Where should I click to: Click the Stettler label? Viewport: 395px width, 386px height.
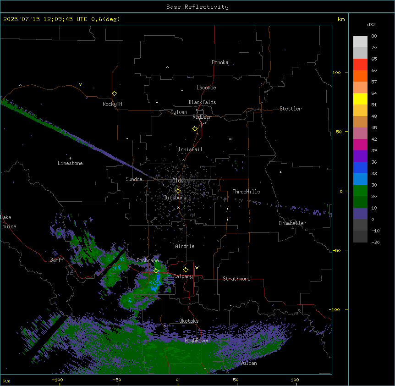[291, 109]
